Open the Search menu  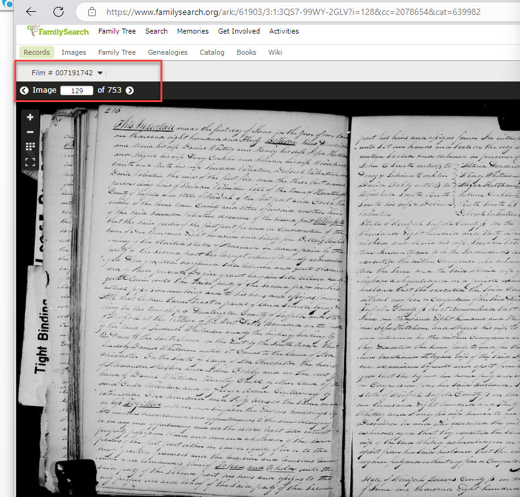pos(156,31)
